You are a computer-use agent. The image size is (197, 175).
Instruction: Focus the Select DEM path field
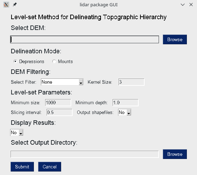pyautogui.click(x=85, y=39)
